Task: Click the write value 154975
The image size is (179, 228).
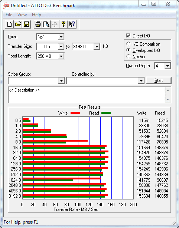Action: pyautogui.click(x=143, y=158)
